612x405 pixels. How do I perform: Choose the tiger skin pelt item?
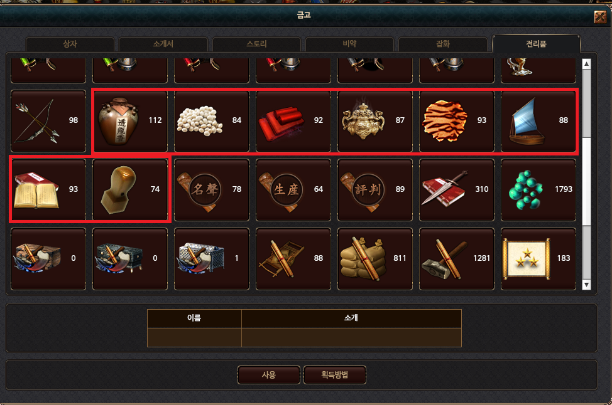pyautogui.click(x=457, y=121)
